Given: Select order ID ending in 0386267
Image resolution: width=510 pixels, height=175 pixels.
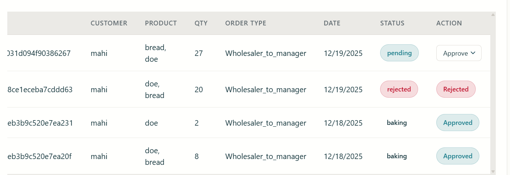Looking at the screenshot, I should 39,53.
